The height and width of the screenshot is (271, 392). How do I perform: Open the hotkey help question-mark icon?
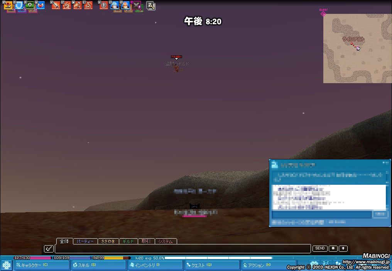(x=151, y=5)
